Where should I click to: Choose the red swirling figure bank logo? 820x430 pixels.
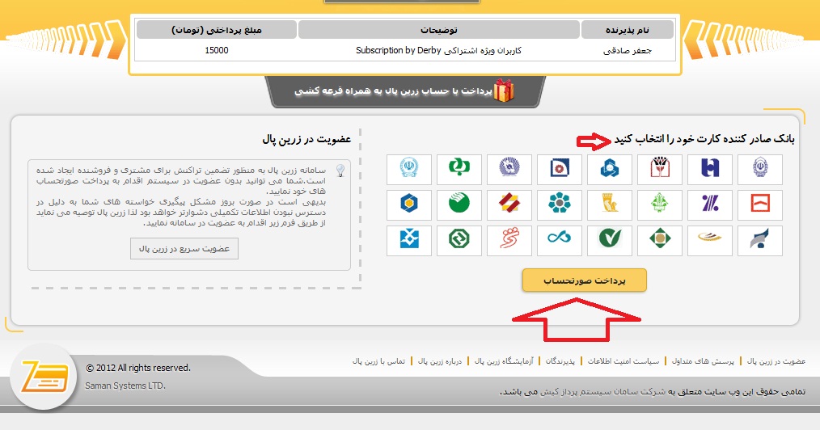(x=509, y=240)
